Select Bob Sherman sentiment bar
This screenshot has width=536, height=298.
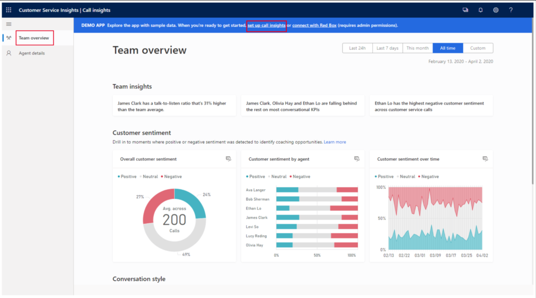317,199
